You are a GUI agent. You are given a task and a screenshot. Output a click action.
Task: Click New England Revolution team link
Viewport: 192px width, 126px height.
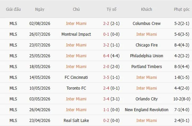tap(147, 109)
